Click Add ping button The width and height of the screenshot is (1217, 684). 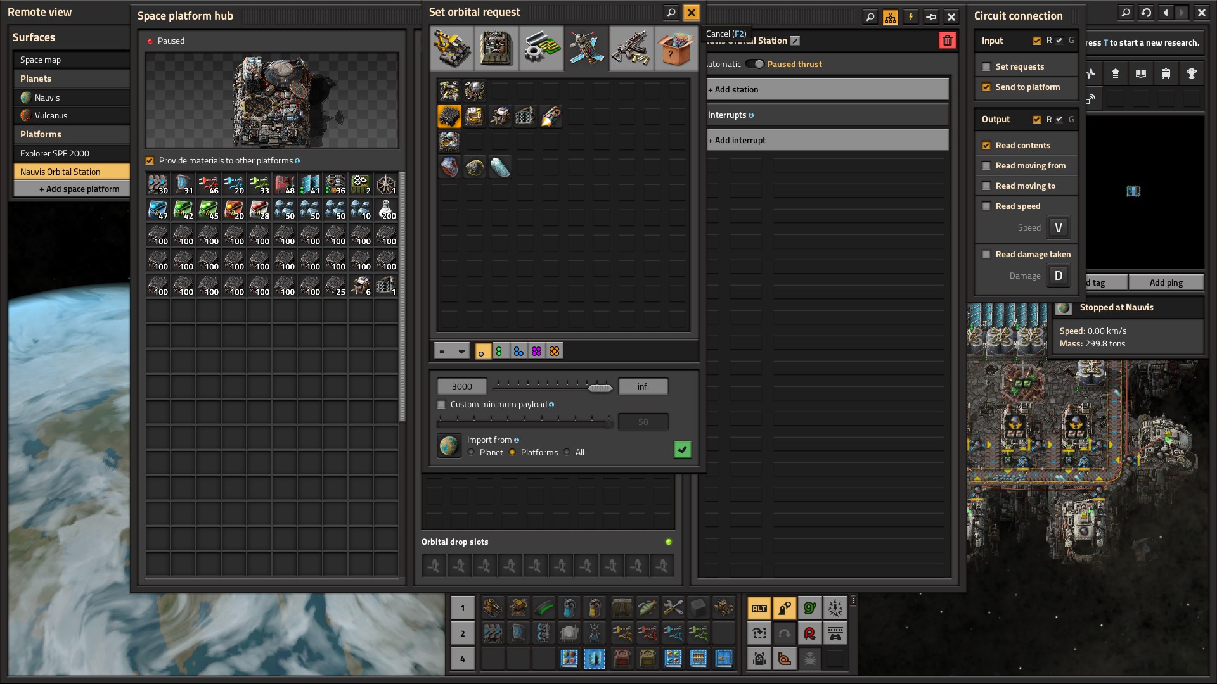click(x=1166, y=282)
